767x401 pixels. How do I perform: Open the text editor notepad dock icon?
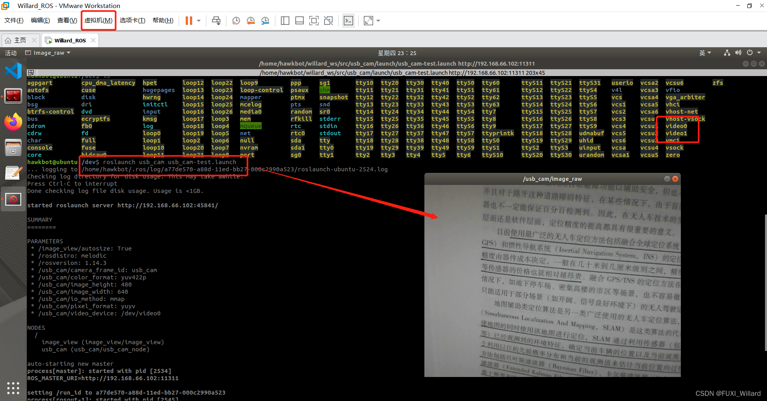(13, 173)
